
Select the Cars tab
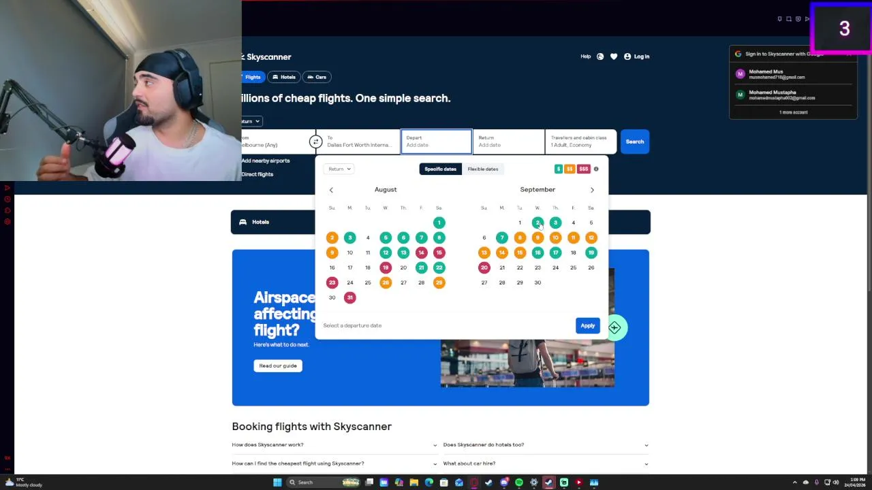coord(316,77)
